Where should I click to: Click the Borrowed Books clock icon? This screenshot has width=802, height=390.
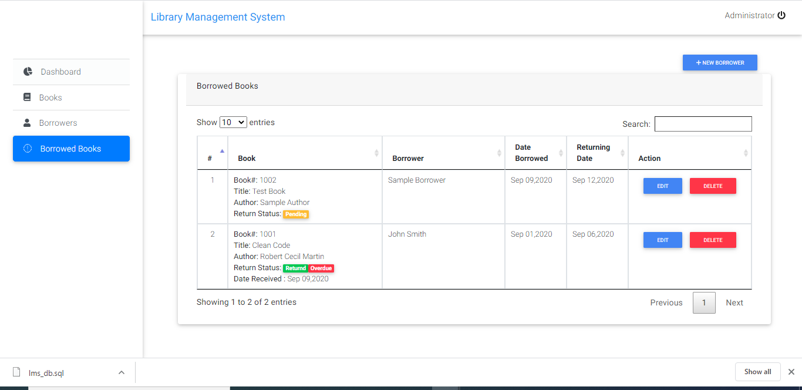pos(27,149)
